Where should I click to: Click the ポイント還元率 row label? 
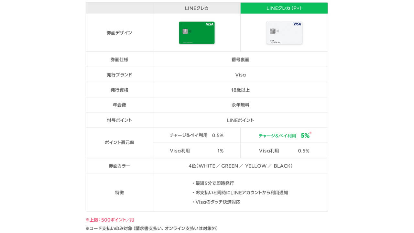coord(119,143)
